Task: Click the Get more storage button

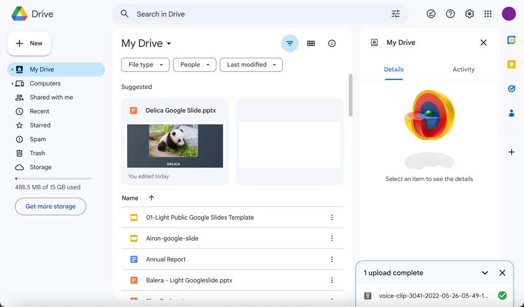Action: pos(51,207)
